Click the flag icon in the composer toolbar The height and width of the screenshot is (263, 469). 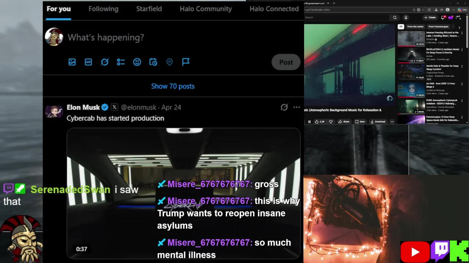pyautogui.click(x=186, y=62)
